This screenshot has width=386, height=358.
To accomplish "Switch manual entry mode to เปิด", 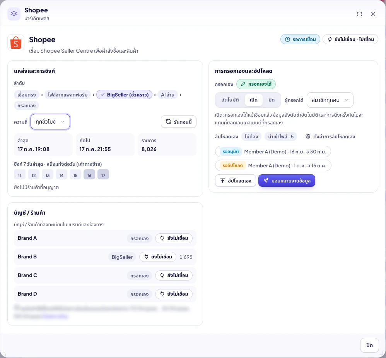I will pyautogui.click(x=254, y=100).
